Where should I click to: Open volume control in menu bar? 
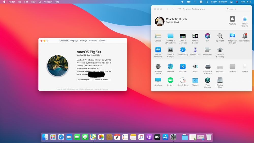pos(182,2)
